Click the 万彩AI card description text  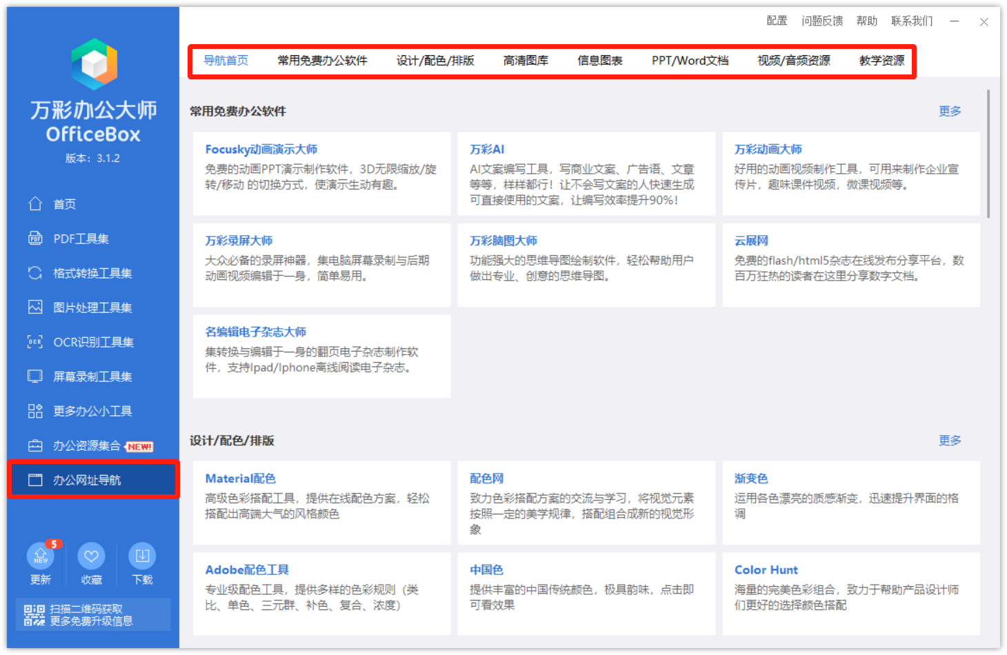582,185
